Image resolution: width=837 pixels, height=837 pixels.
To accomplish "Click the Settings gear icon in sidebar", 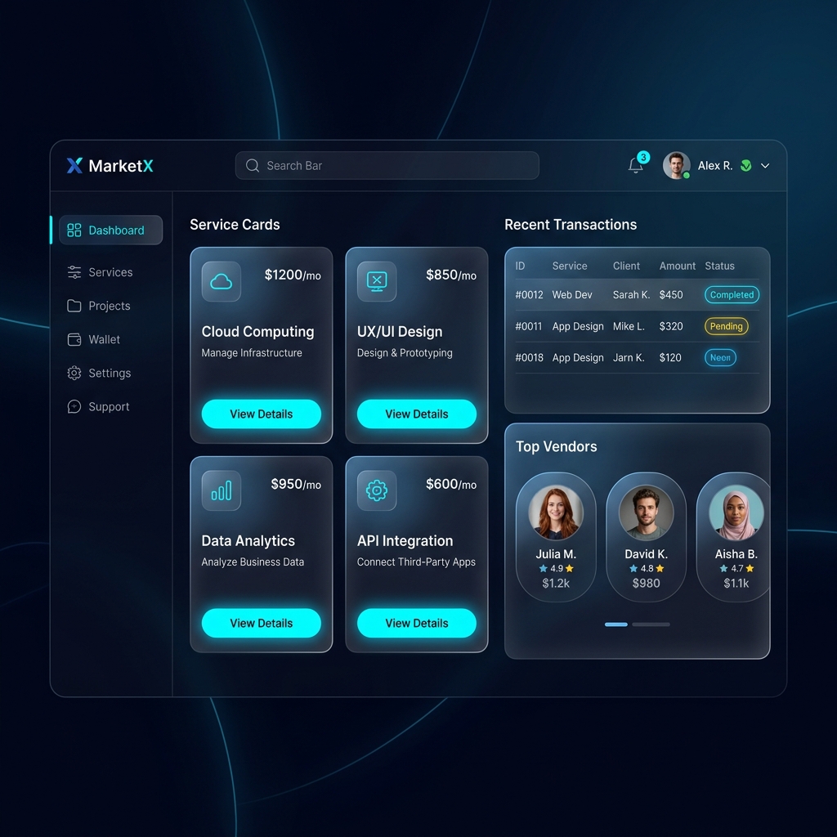I will pos(74,373).
